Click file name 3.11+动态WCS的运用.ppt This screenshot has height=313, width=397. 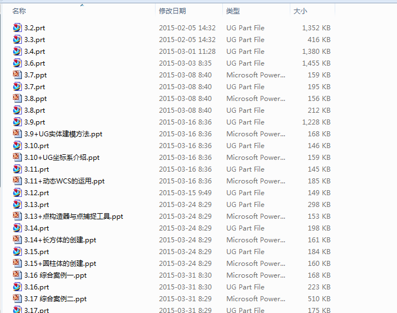pos(65,181)
